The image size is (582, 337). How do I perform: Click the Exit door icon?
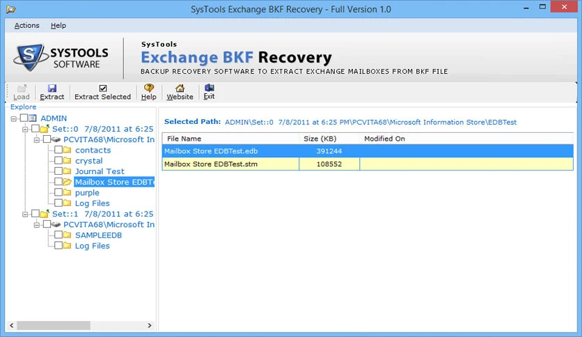coord(210,88)
